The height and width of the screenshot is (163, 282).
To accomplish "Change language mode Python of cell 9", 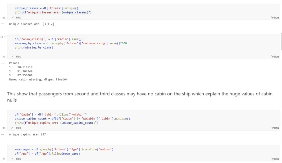I will click(274, 159).
